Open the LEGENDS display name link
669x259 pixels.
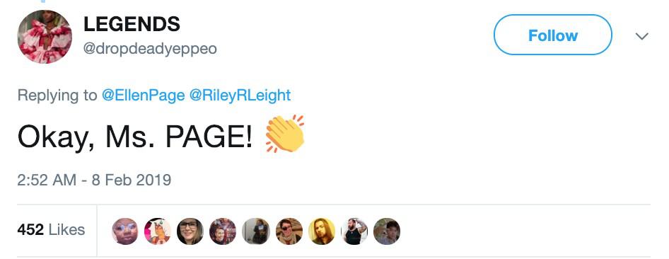click(132, 24)
